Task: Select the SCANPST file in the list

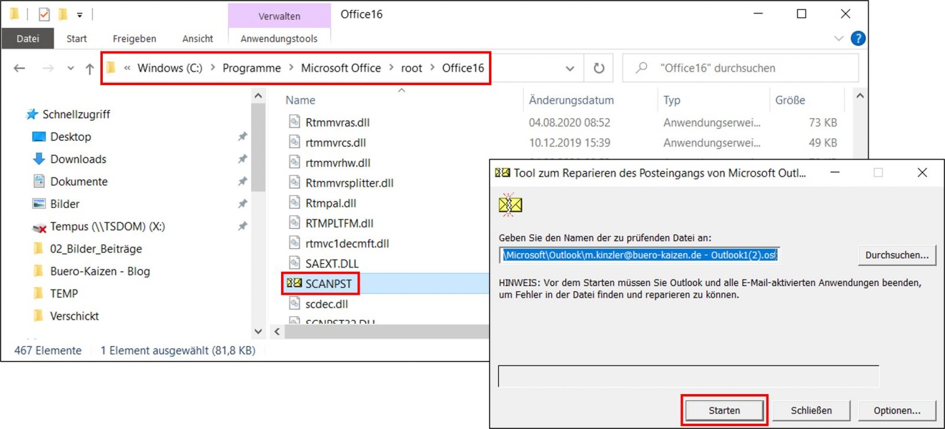Action: pos(328,284)
